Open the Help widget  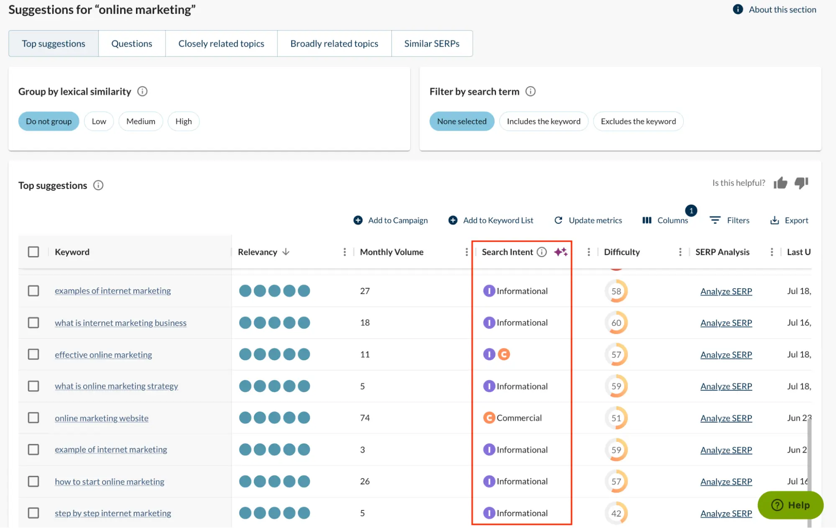790,505
